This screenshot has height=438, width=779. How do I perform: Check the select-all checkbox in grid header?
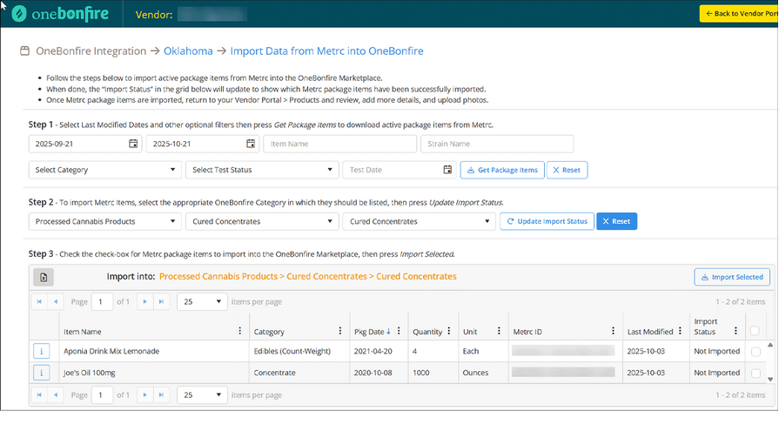[755, 331]
